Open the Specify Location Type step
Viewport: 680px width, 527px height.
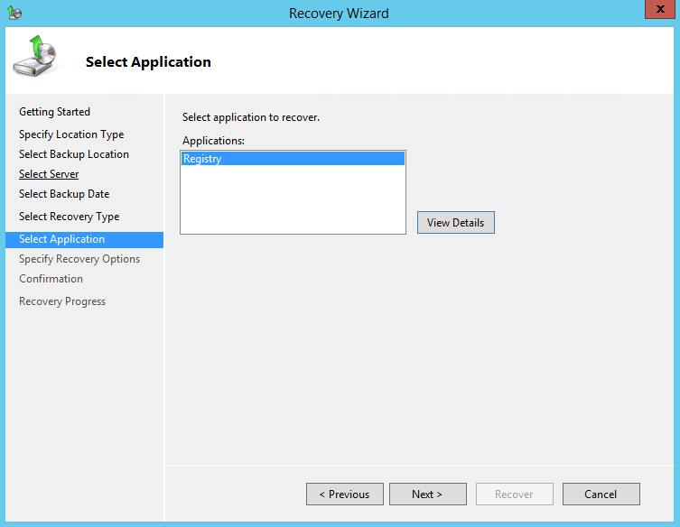point(71,134)
